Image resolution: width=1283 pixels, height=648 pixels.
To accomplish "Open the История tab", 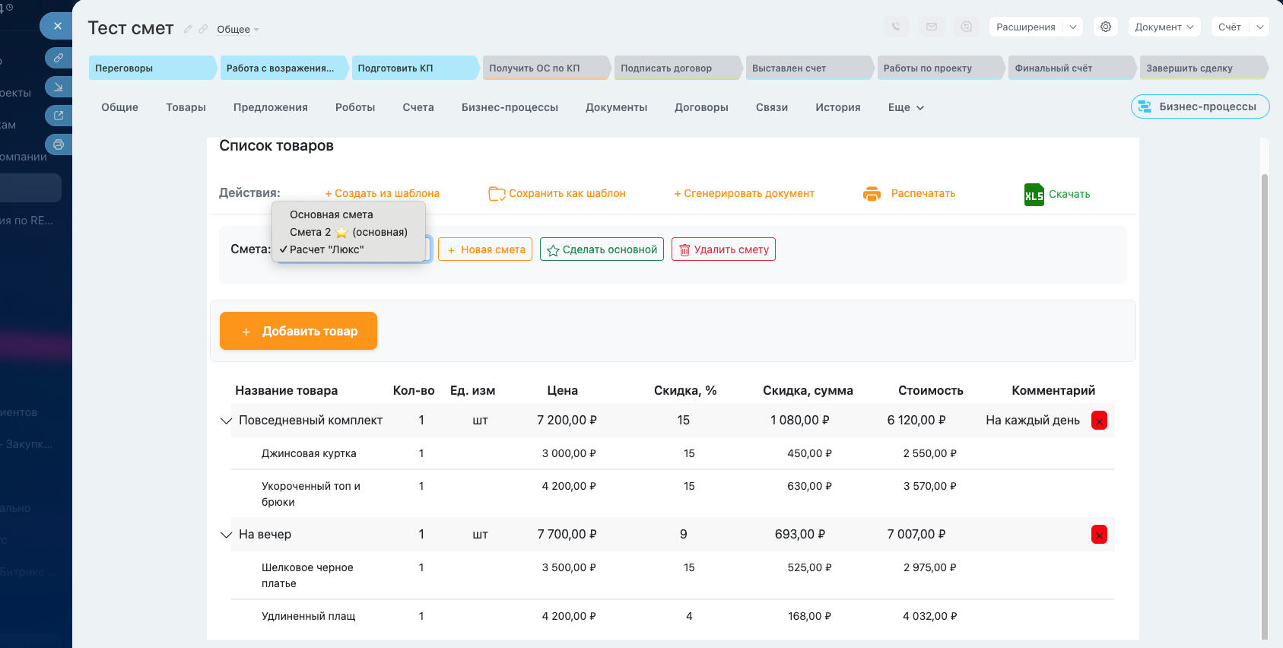I will (x=837, y=107).
